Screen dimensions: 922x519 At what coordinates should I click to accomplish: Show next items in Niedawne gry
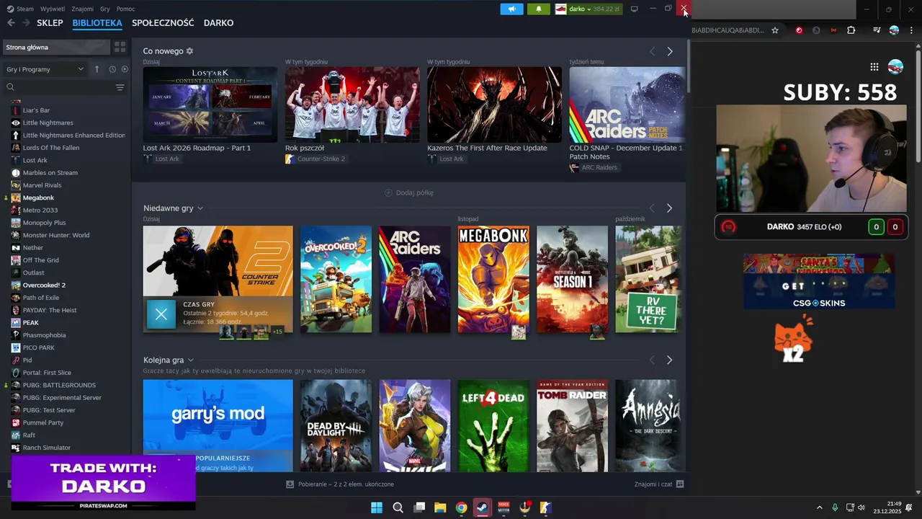(669, 208)
